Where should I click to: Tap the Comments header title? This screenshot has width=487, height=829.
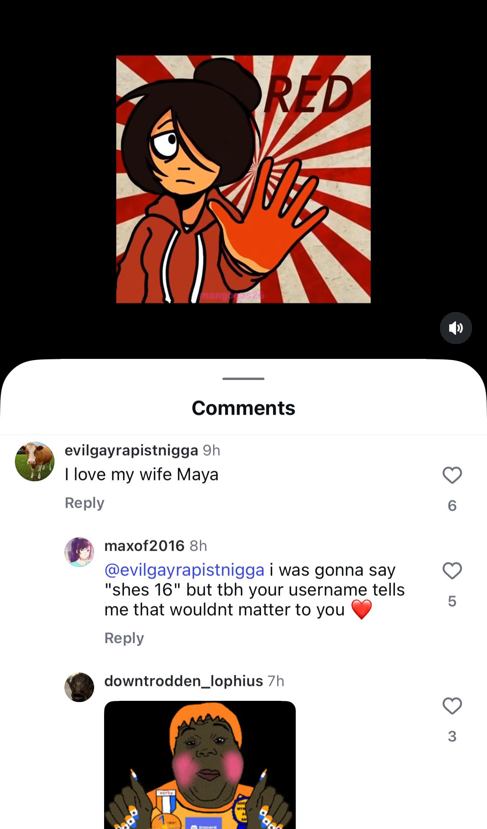pos(243,408)
